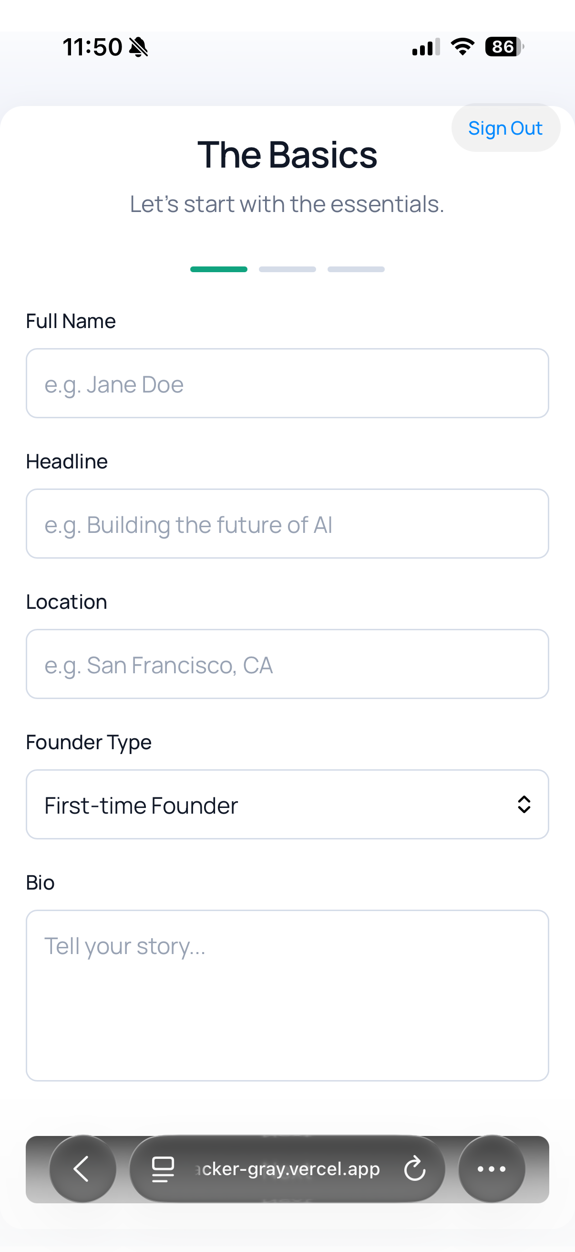Click the Sign Out button

click(x=505, y=128)
